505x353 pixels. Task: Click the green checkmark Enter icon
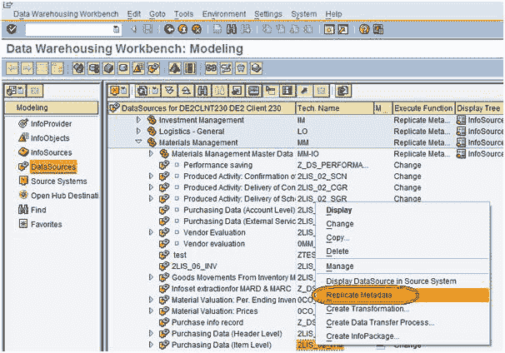[12, 29]
